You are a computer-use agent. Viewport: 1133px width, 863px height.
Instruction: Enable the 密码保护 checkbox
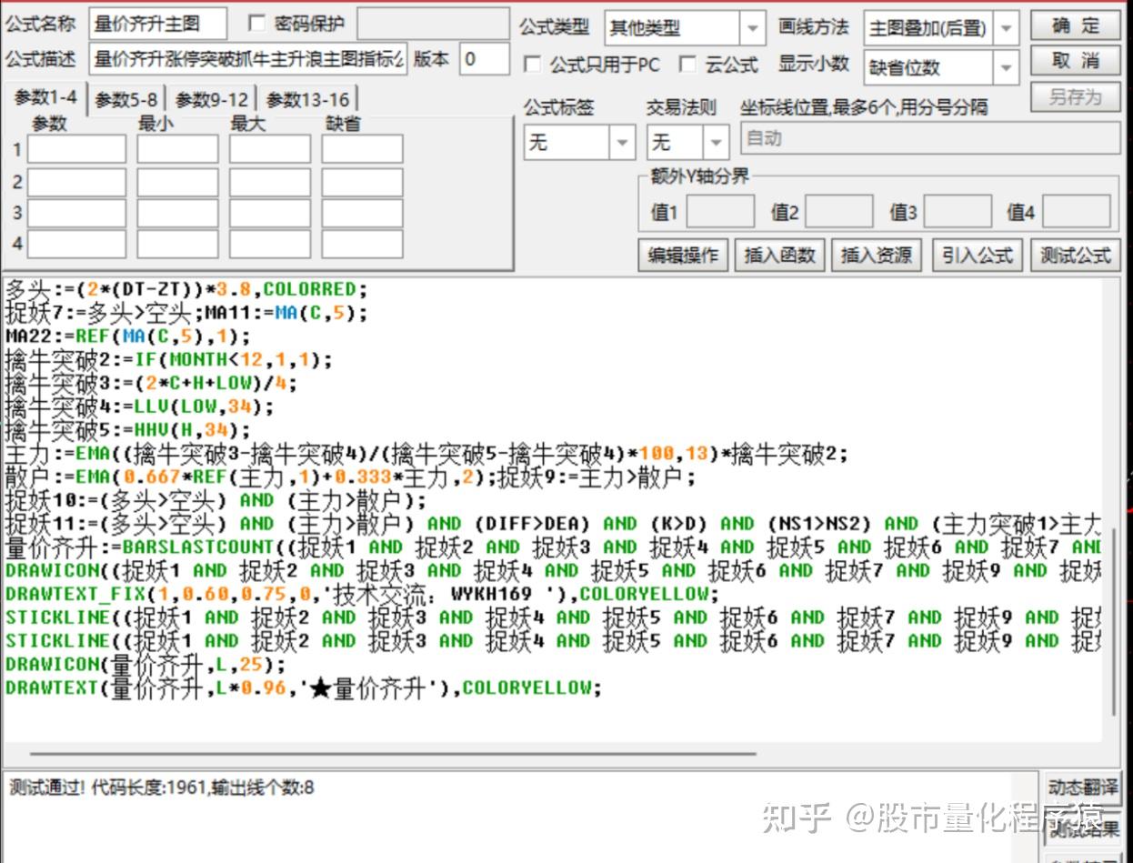256,24
